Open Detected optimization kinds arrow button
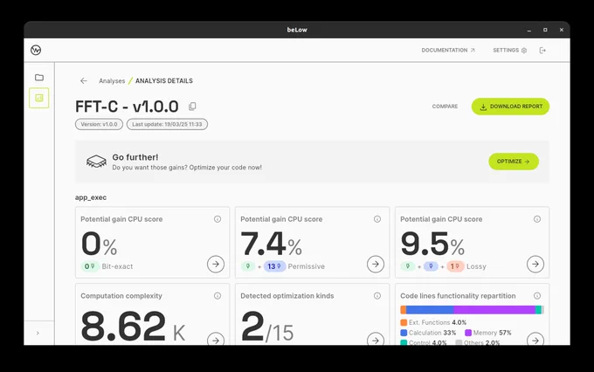The height and width of the screenshot is (372, 594). 376,339
